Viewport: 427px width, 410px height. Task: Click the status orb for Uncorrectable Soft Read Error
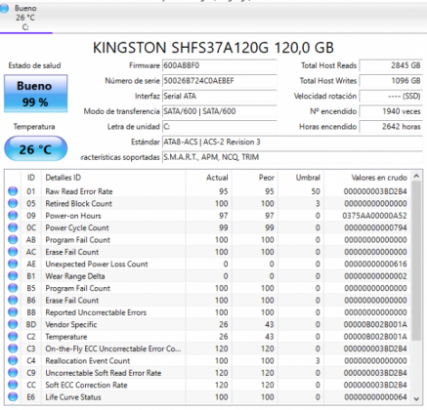(x=13, y=373)
